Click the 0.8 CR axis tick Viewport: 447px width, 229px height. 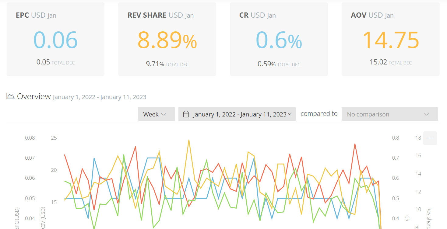[396, 138]
